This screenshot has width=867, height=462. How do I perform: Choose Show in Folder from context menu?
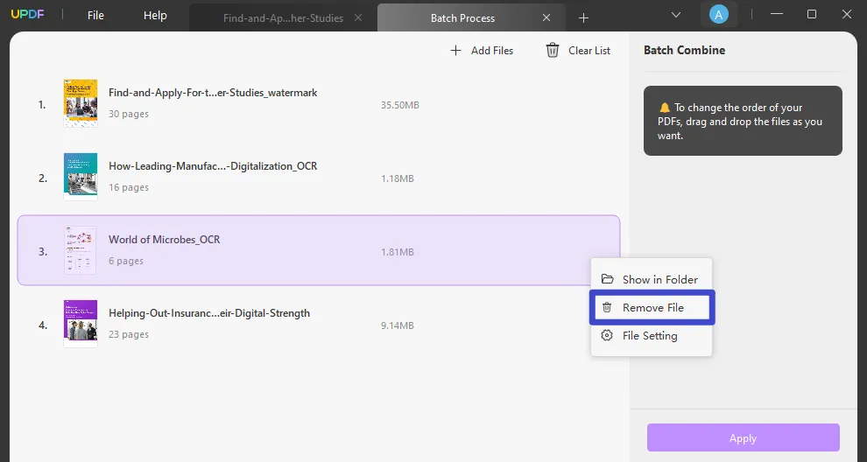[659, 280]
